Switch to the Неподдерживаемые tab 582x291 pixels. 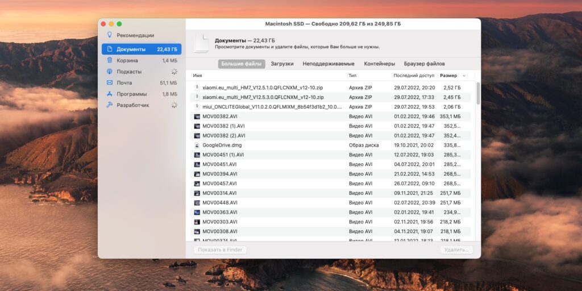point(329,64)
